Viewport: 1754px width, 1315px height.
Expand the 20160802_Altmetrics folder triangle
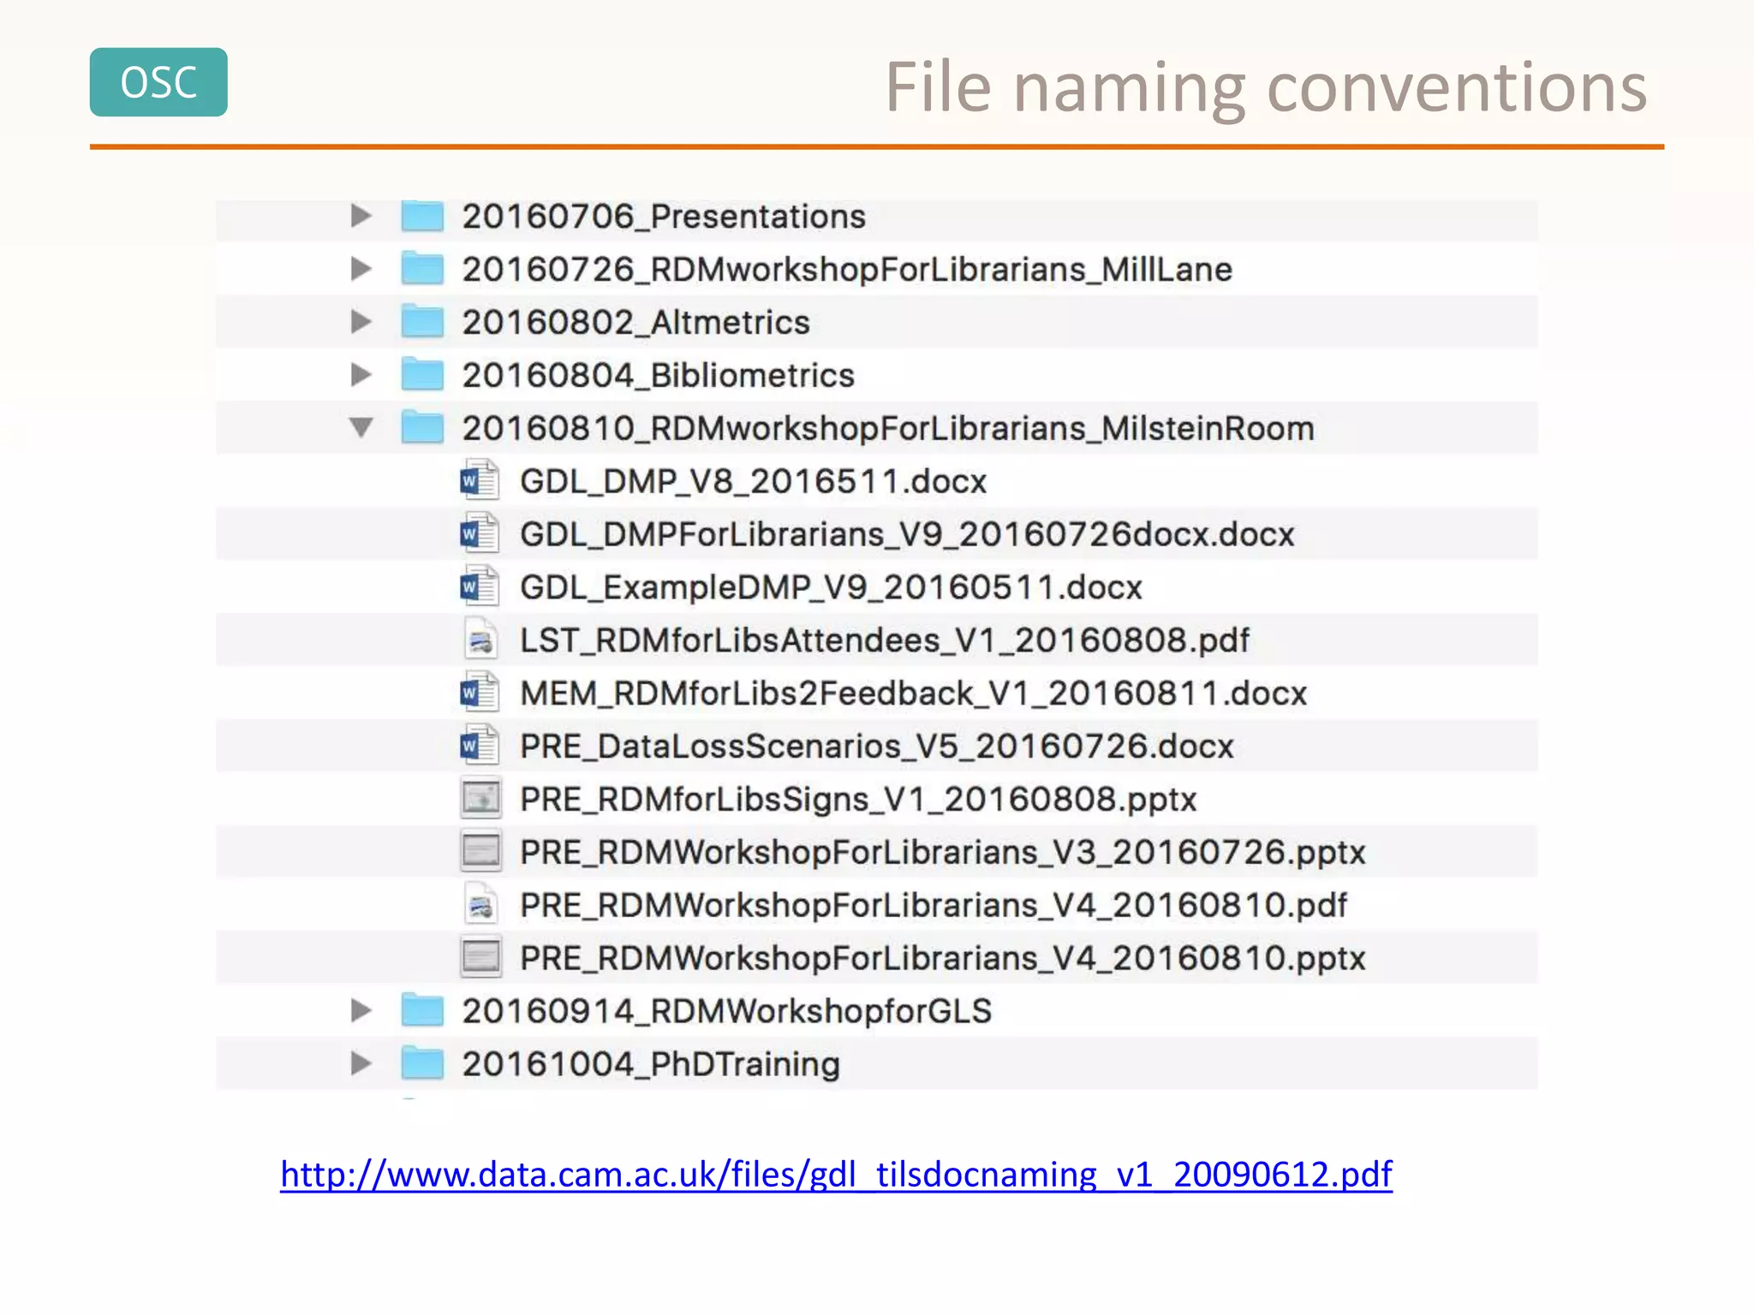(361, 322)
